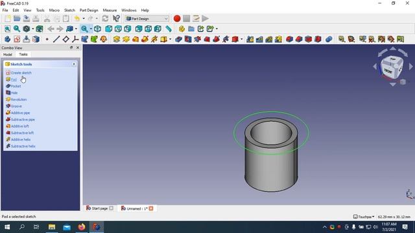Viewport: 415px width, 233px height.
Task: Open additive primitive dropdown arrow
Action: coord(170,39)
